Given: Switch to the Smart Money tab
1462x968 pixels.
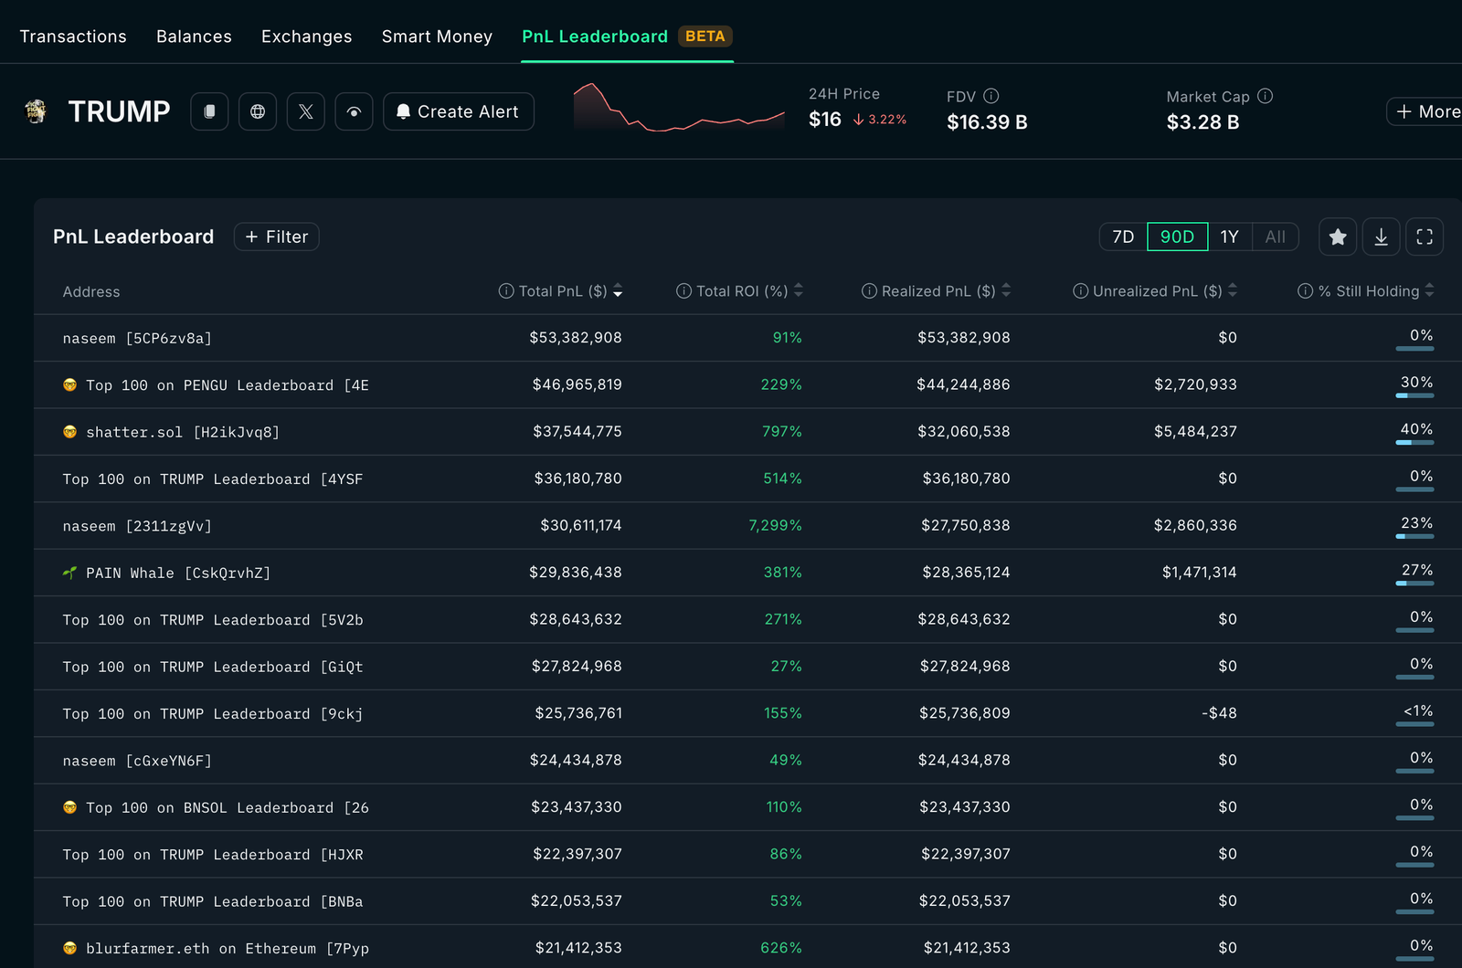Looking at the screenshot, I should tap(437, 37).
